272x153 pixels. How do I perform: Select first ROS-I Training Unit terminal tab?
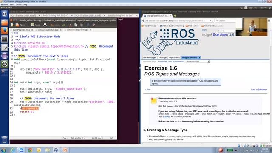pyautogui.click(x=25, y=16)
